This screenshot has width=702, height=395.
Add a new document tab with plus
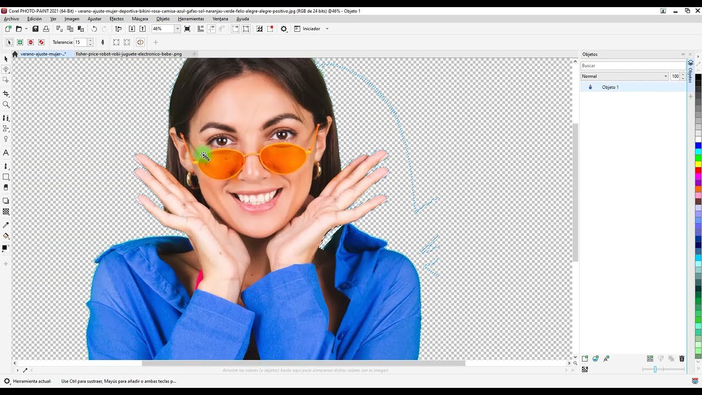194,54
